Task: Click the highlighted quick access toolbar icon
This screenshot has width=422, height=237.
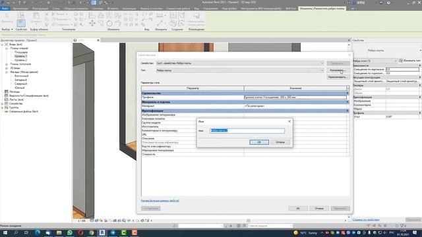Action: point(94,3)
